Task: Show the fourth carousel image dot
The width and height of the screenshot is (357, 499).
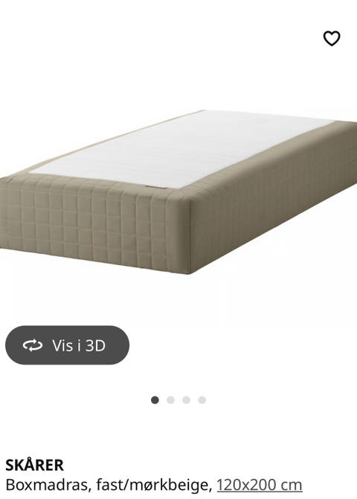Action: pyautogui.click(x=202, y=399)
